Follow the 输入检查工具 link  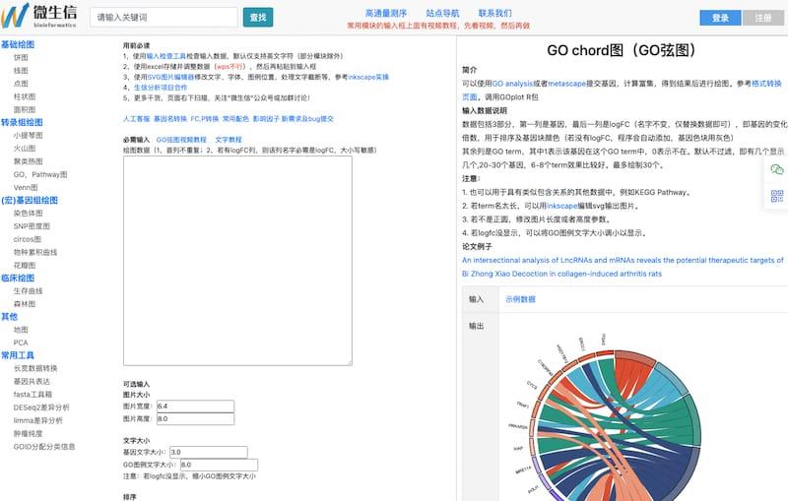165,56
